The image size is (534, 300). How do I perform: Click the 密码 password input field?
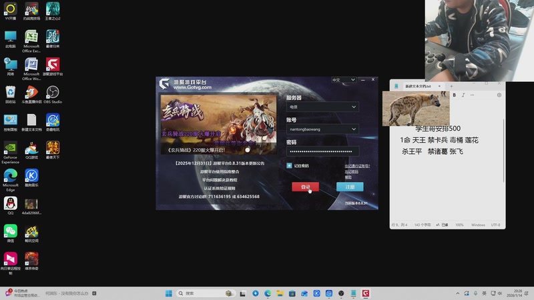coord(322,151)
